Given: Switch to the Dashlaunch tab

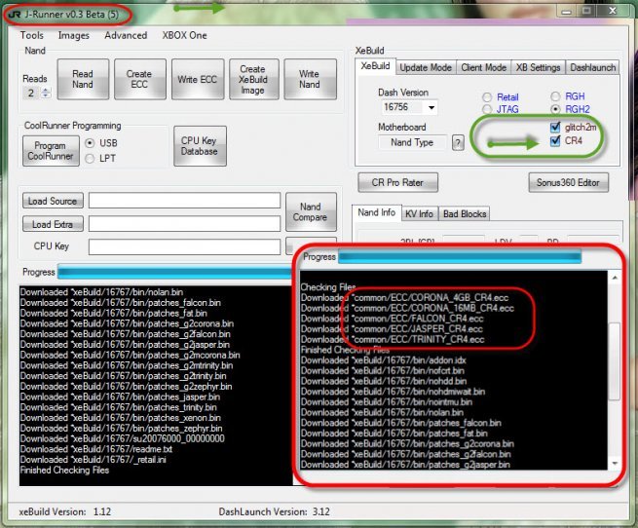Looking at the screenshot, I should [x=592, y=67].
